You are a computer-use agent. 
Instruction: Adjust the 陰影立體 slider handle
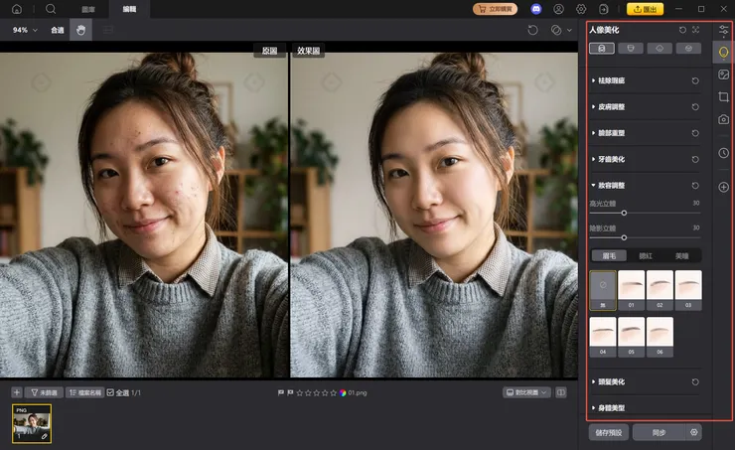[x=624, y=237]
